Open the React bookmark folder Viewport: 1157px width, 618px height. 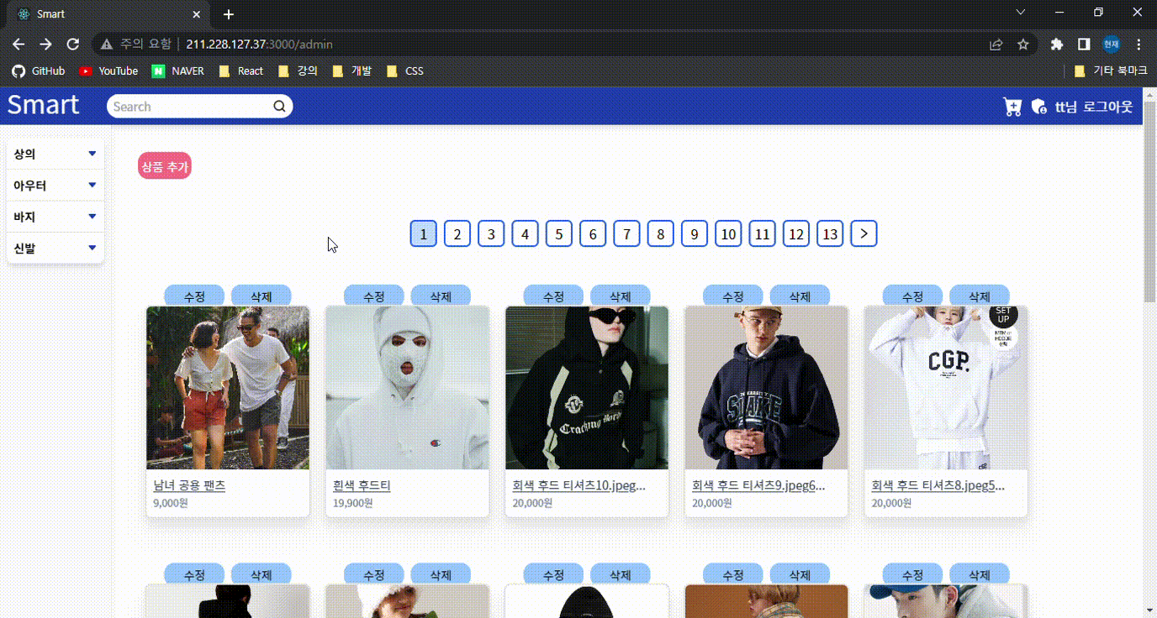[x=241, y=71]
